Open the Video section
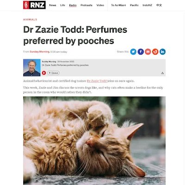 [x=100, y=5]
